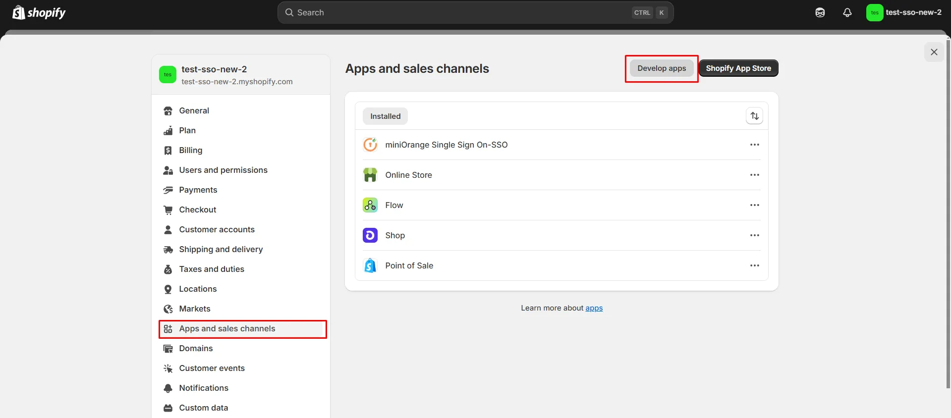
Task: Click the Search field in top bar
Action: coord(475,12)
